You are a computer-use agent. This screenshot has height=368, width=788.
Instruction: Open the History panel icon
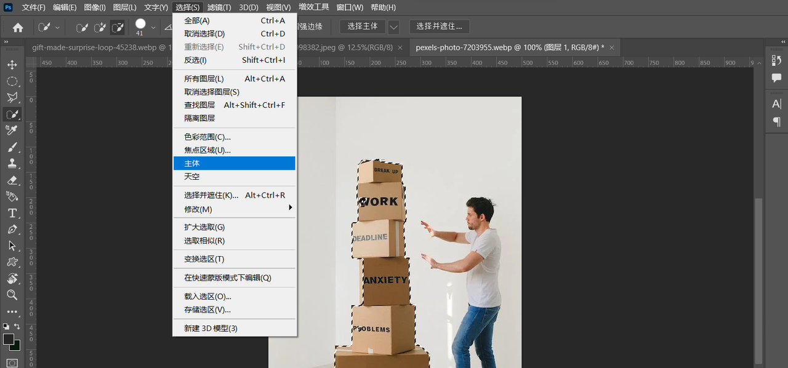pyautogui.click(x=776, y=60)
